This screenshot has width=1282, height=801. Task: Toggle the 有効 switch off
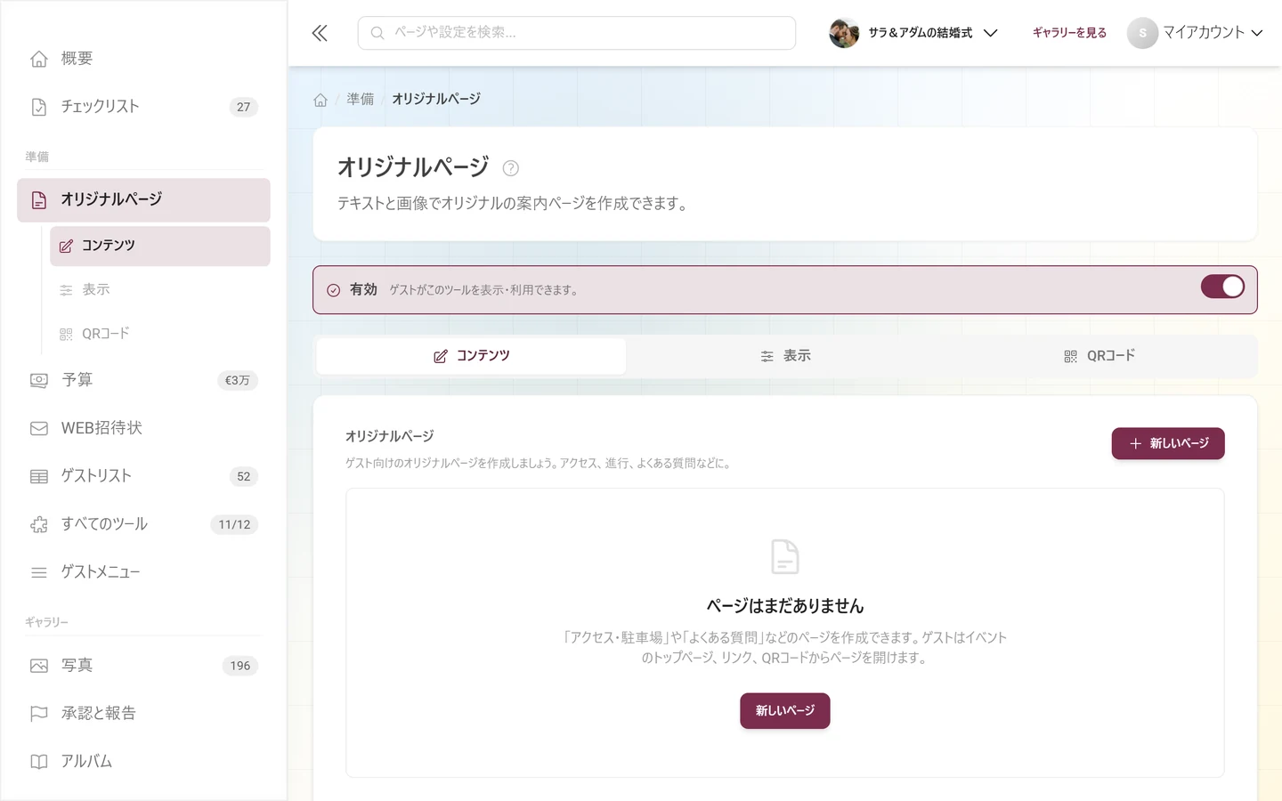1222,287
